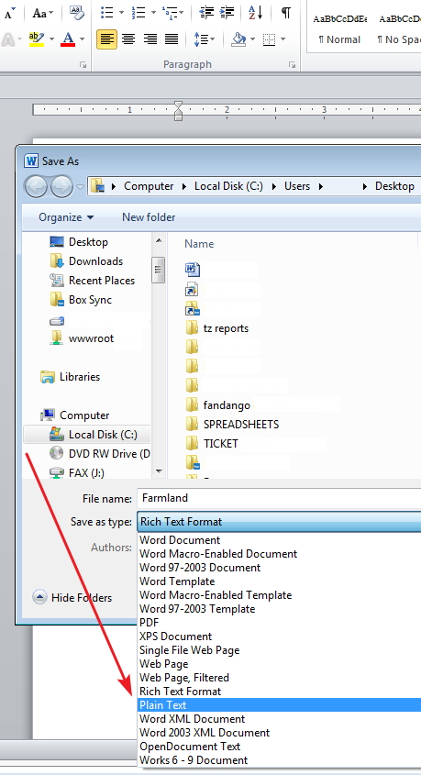Click the navigation pane scroll-down arrow
Screen dimensions: 421x775
(x=159, y=471)
